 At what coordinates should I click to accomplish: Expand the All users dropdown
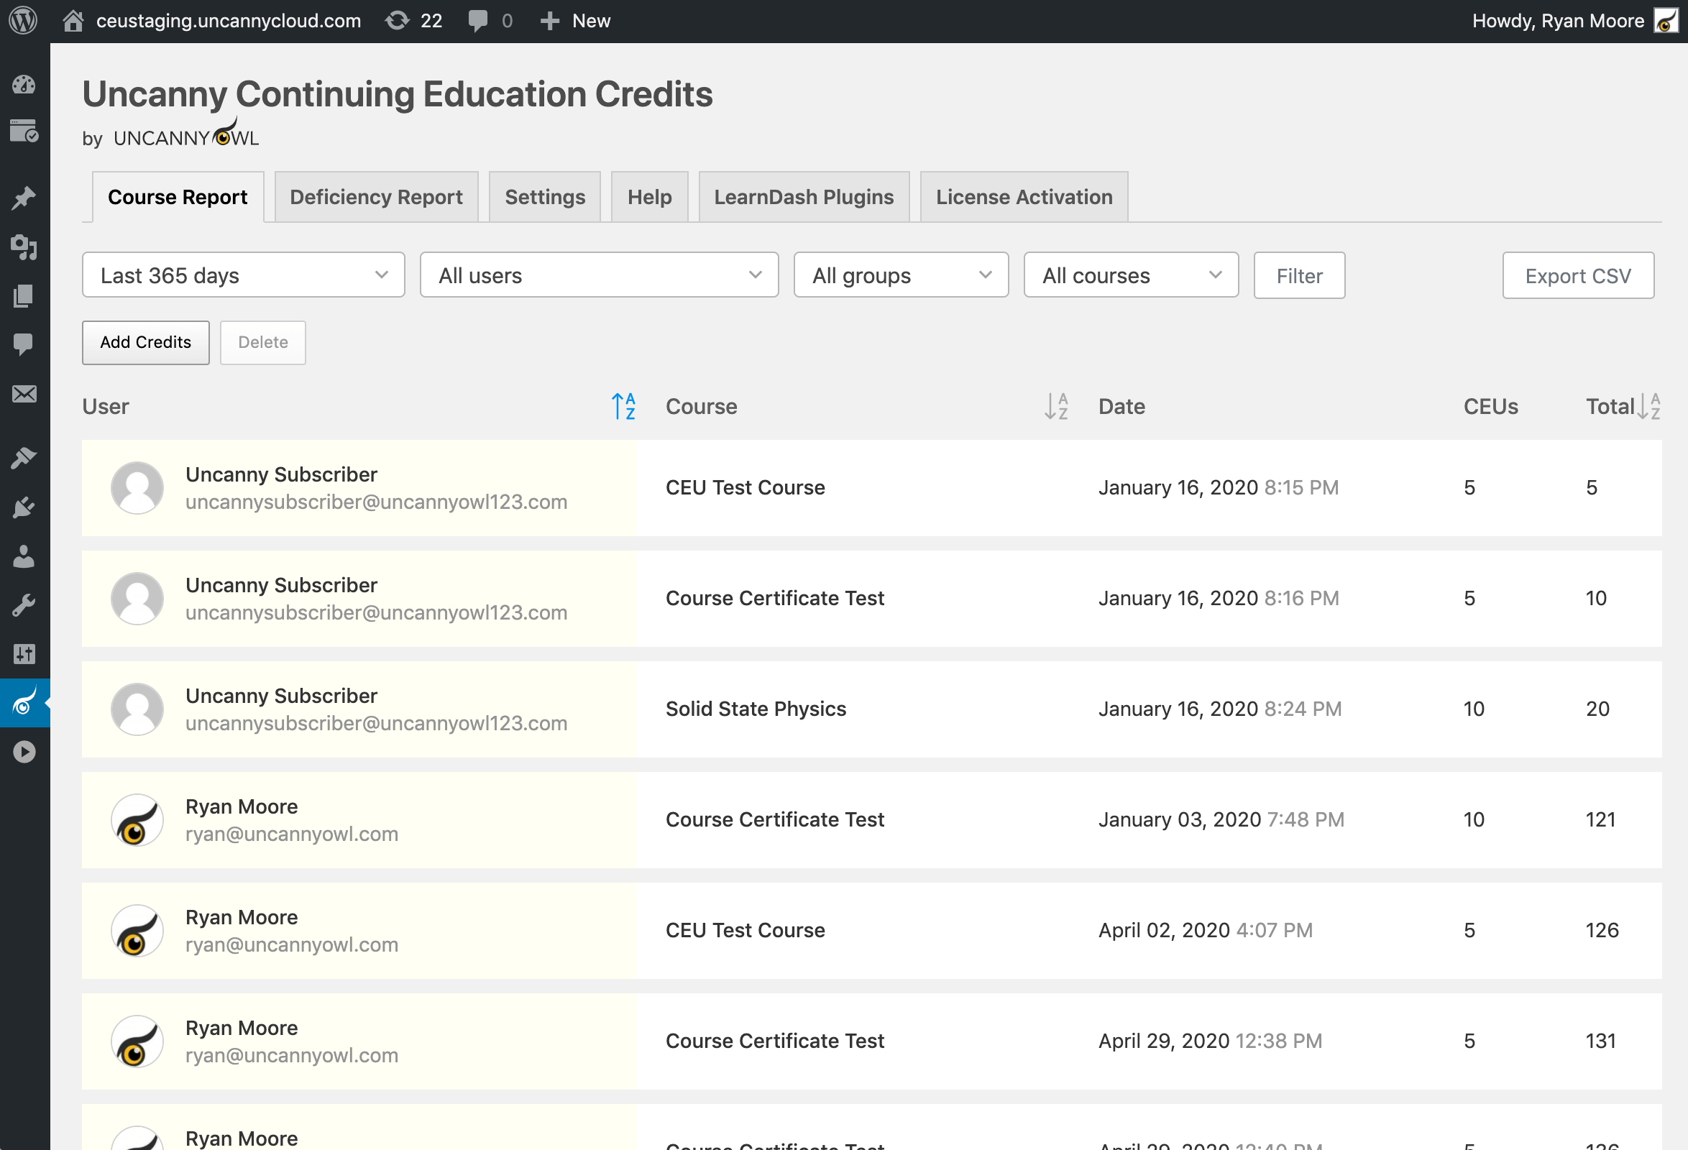[599, 275]
